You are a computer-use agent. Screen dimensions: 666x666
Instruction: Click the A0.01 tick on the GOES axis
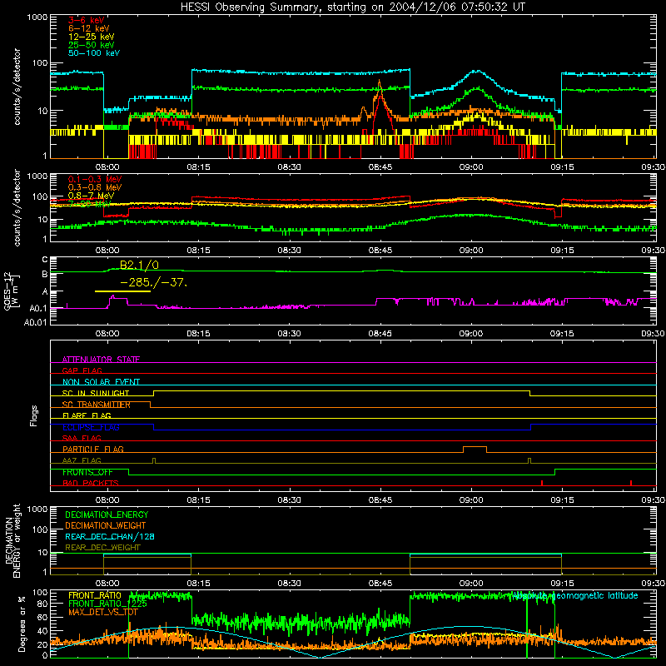pyautogui.click(x=36, y=322)
